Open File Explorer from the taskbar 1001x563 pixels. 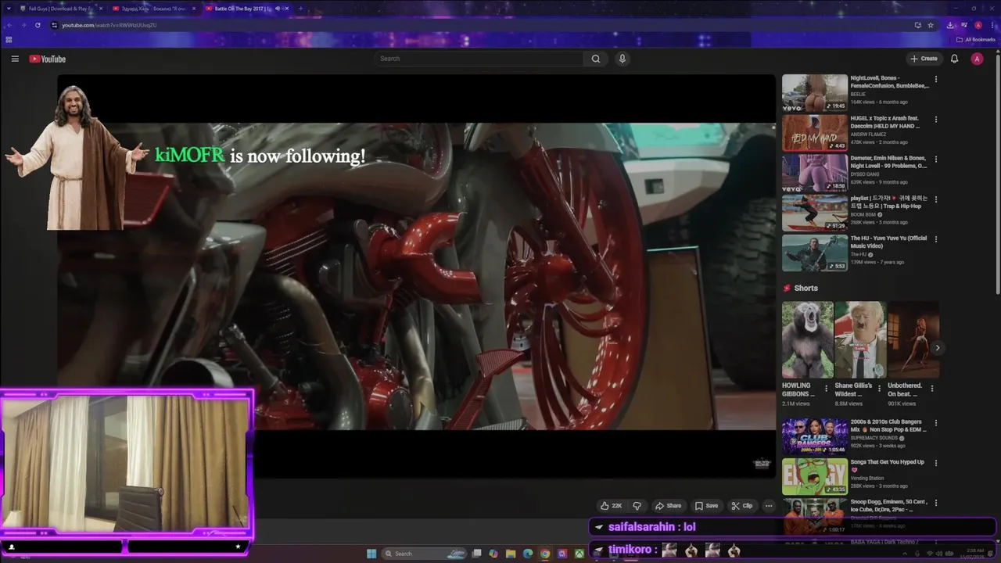(x=511, y=554)
